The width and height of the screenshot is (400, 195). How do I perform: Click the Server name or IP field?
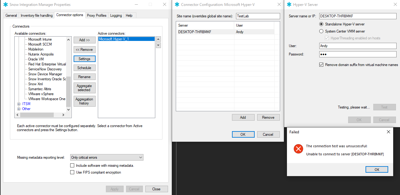[x=358, y=16]
